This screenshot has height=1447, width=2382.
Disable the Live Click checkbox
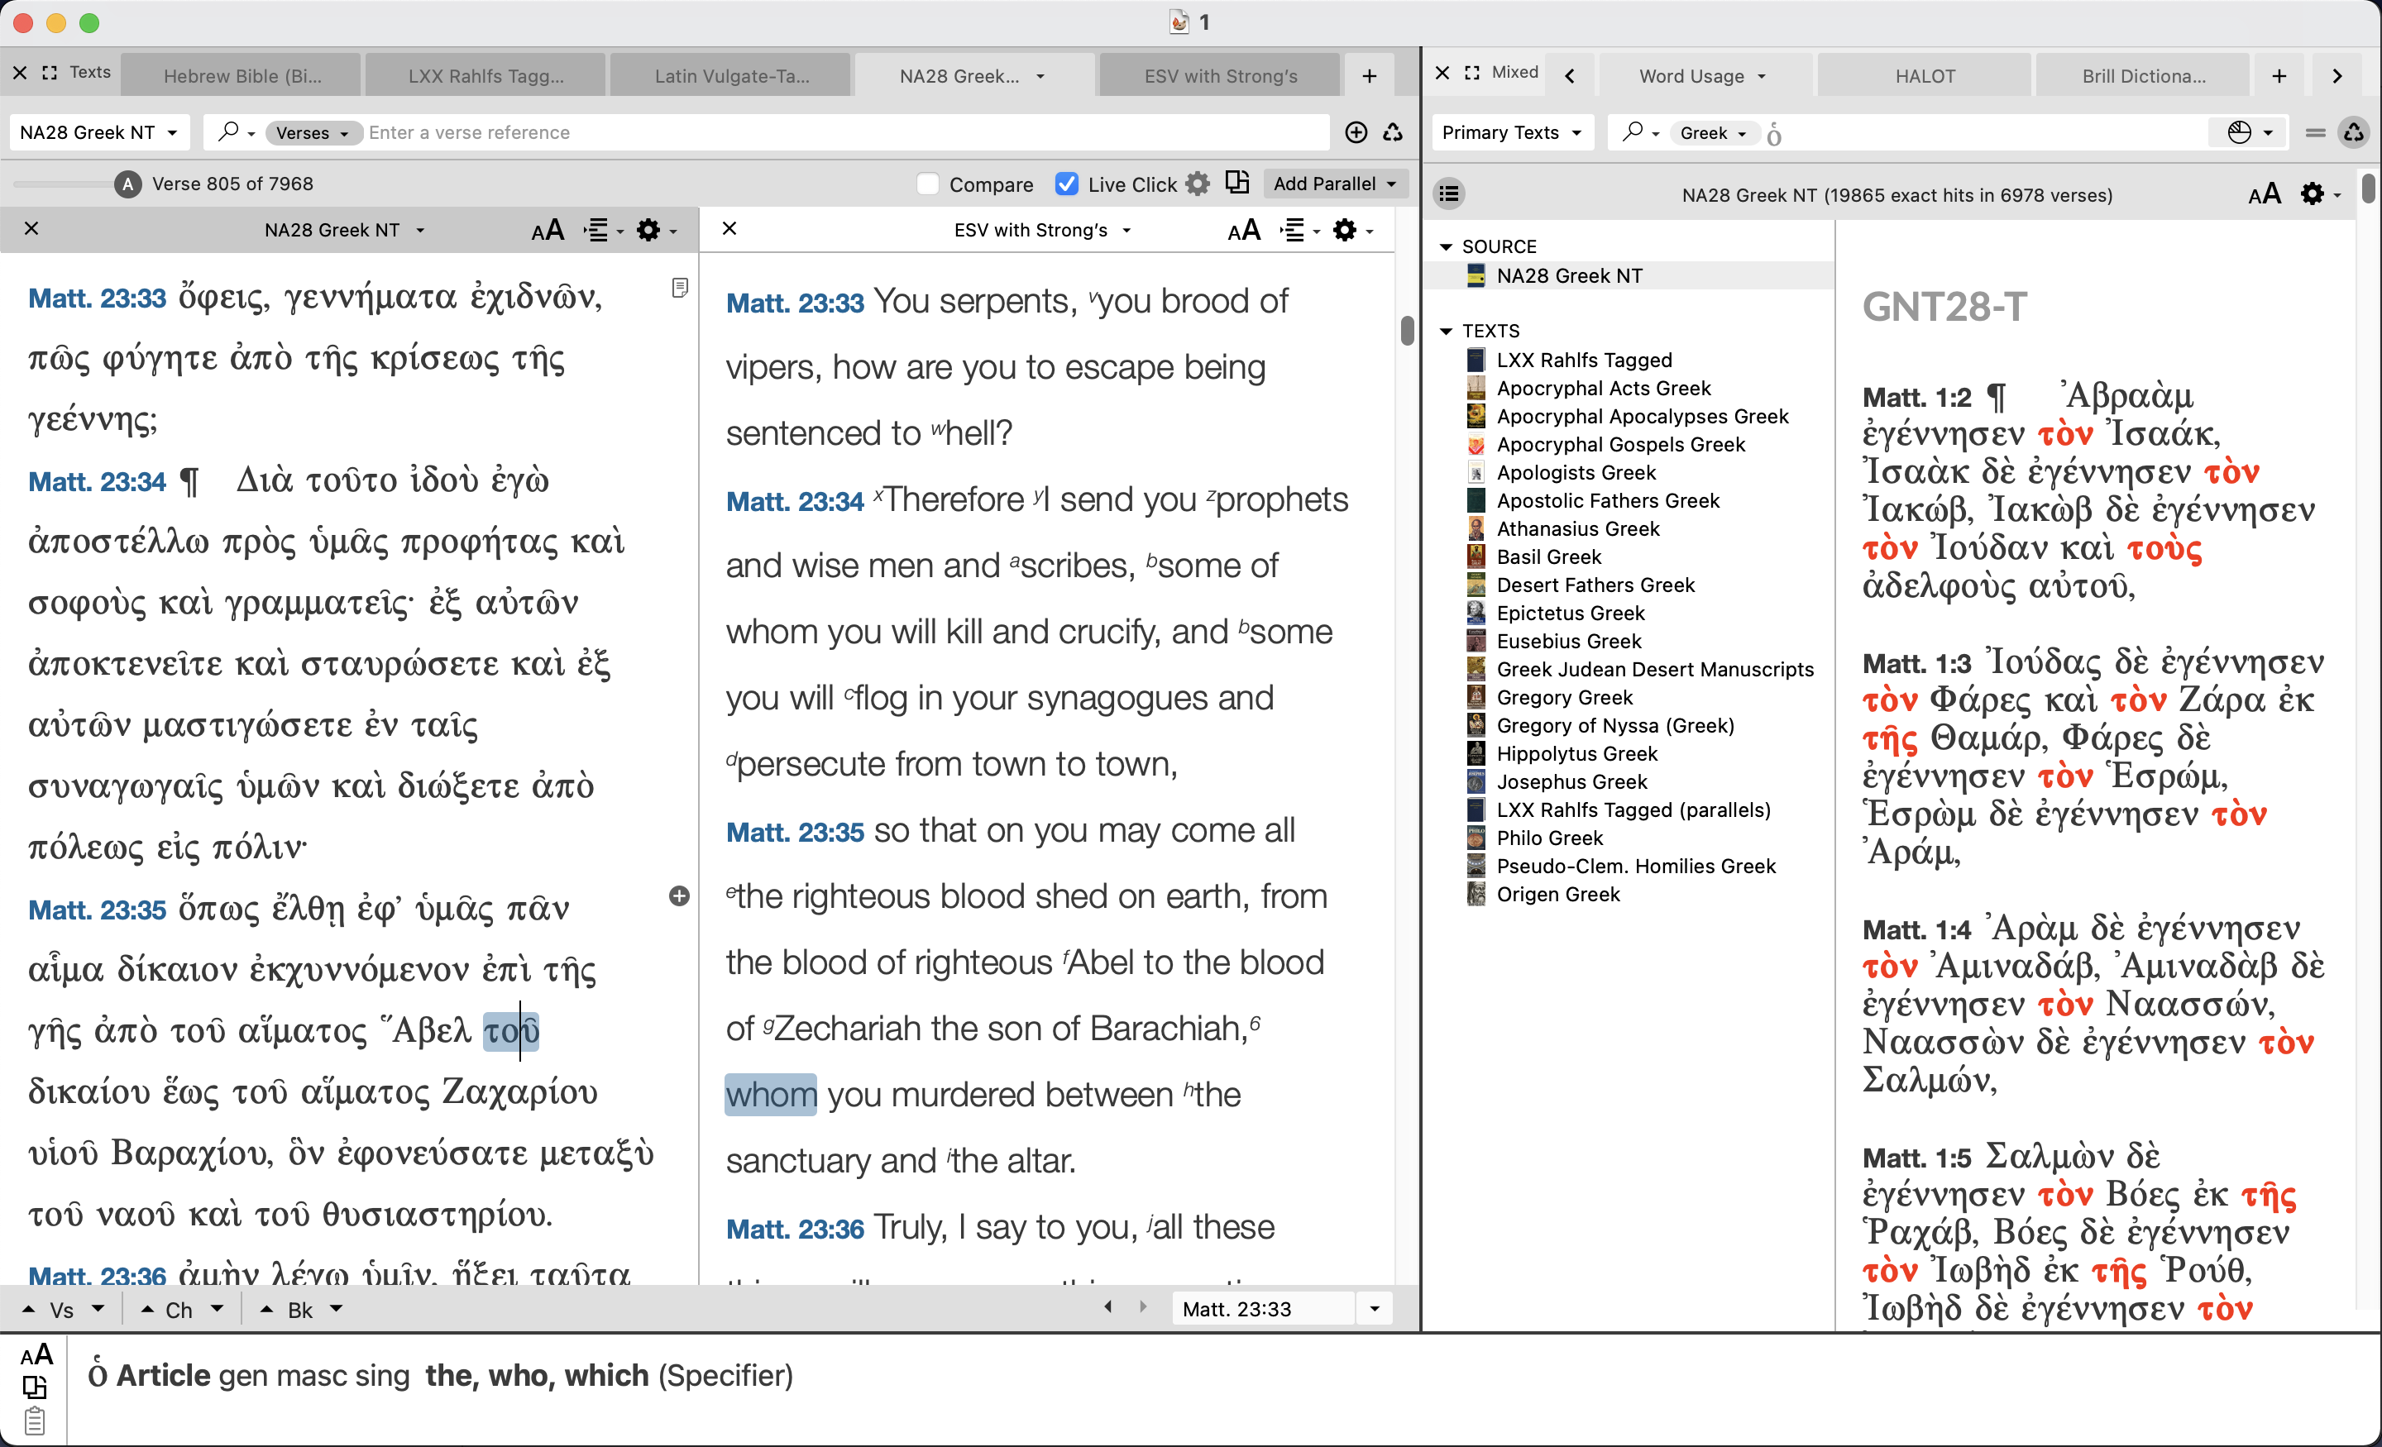1066,183
